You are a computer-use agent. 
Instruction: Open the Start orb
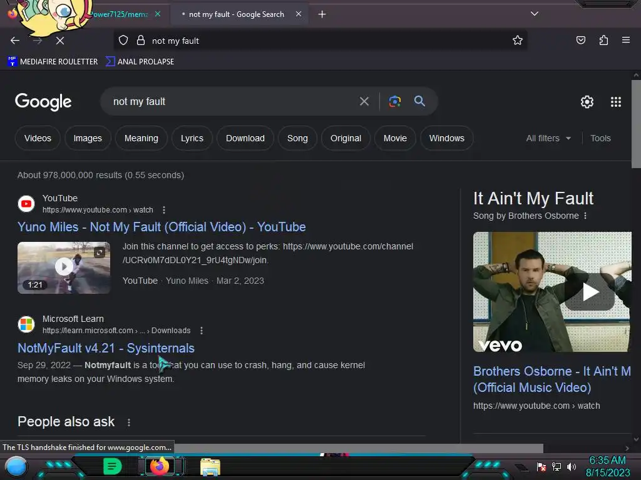tap(16, 467)
